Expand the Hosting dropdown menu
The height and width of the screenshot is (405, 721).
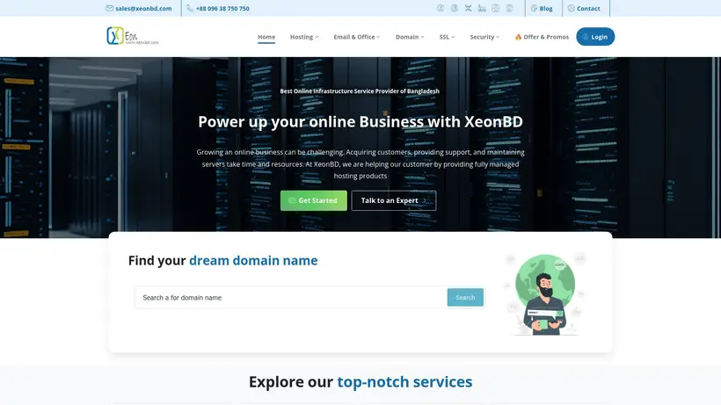tap(304, 37)
